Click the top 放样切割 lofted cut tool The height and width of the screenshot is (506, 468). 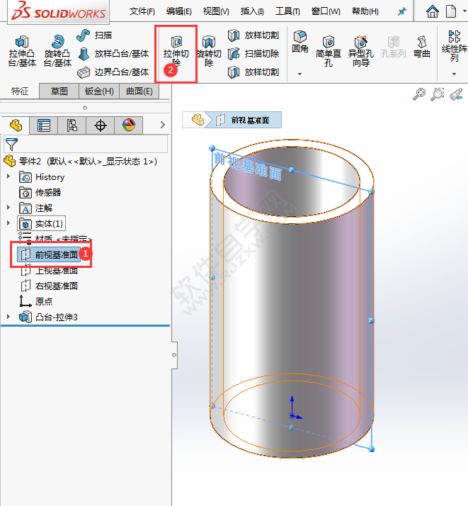[x=253, y=35]
